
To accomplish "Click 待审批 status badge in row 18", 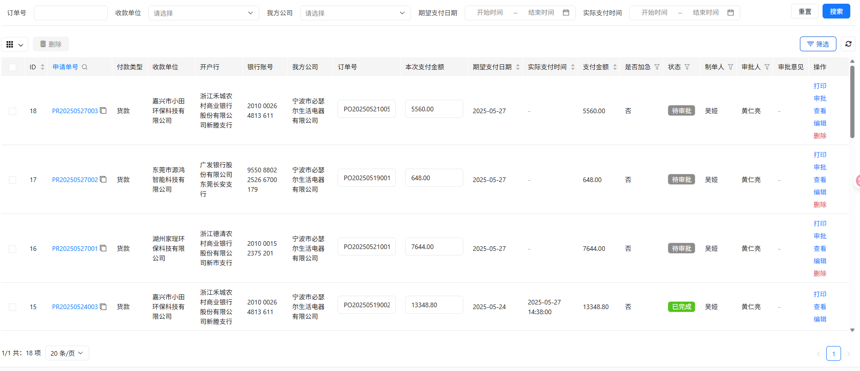I will click(682, 111).
